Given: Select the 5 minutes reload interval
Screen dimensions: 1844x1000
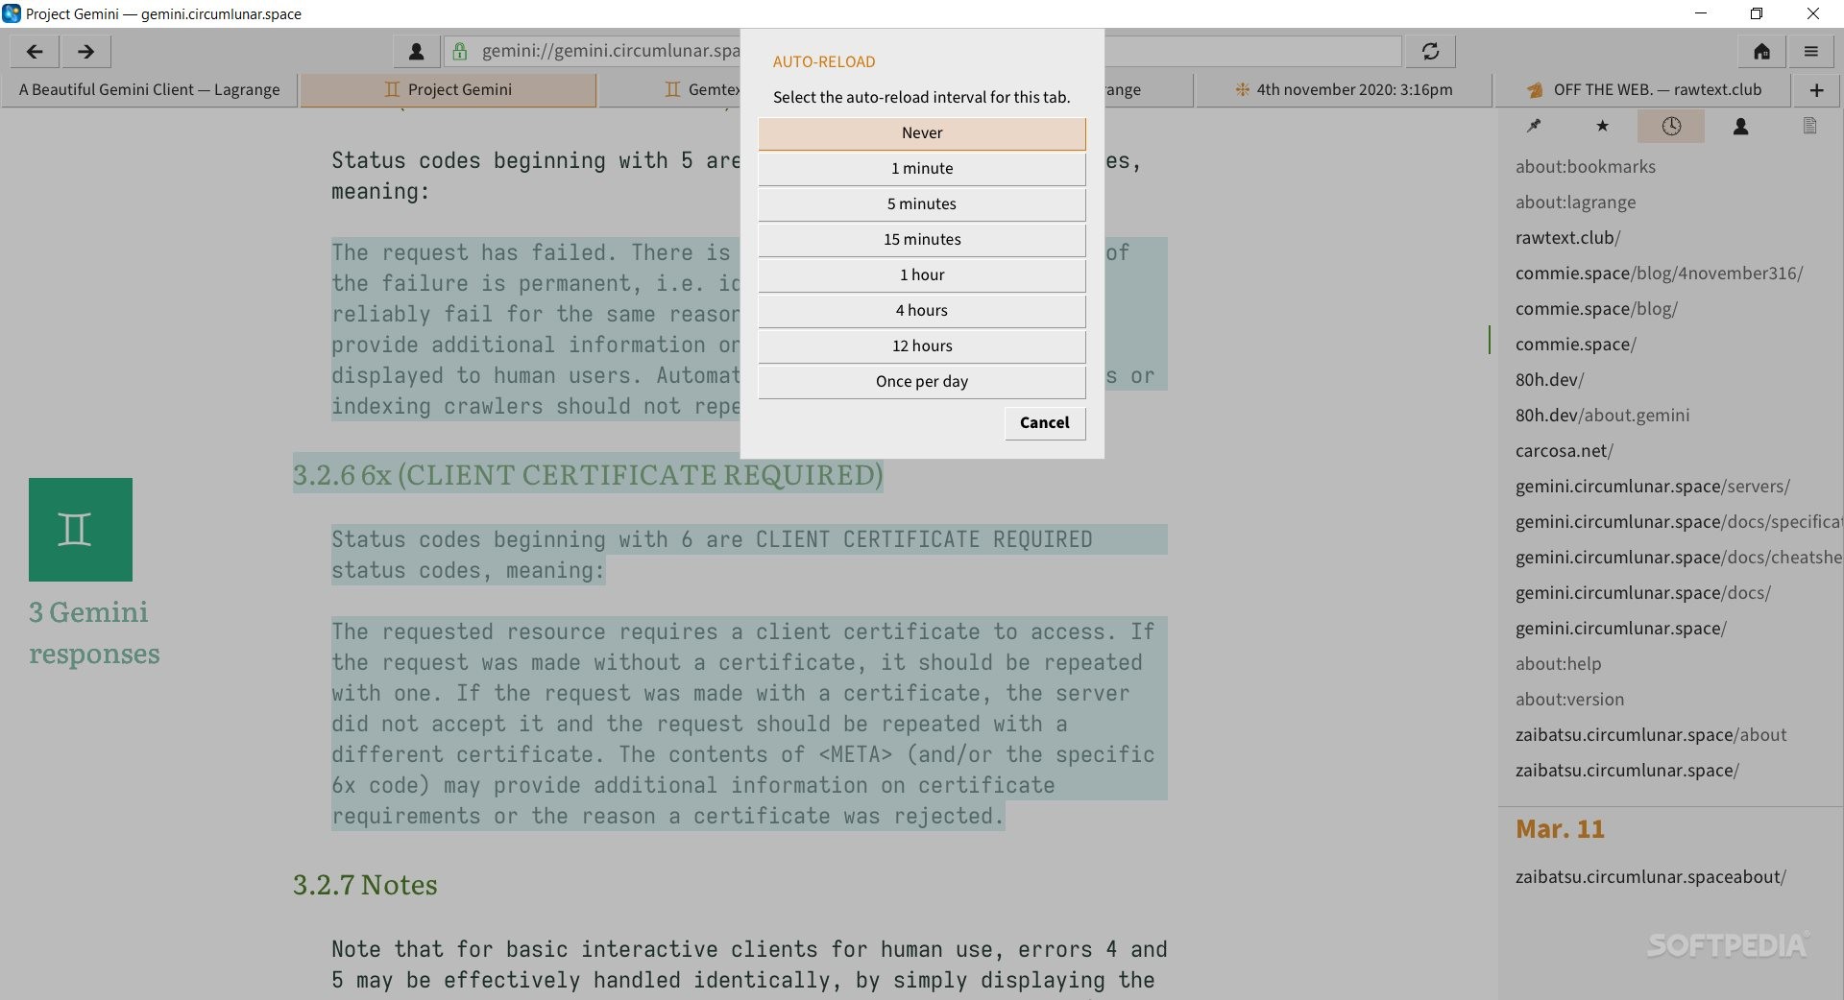Looking at the screenshot, I should [x=922, y=204].
